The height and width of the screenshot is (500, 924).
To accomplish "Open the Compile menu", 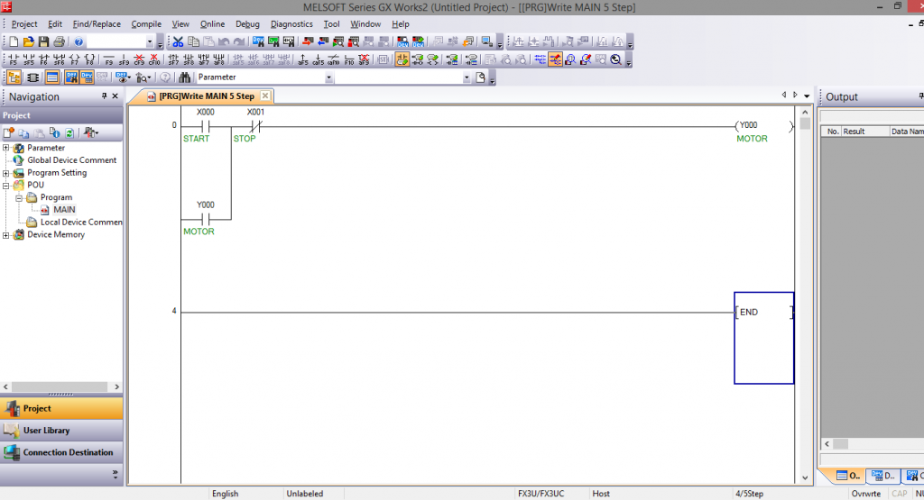I will tap(146, 24).
